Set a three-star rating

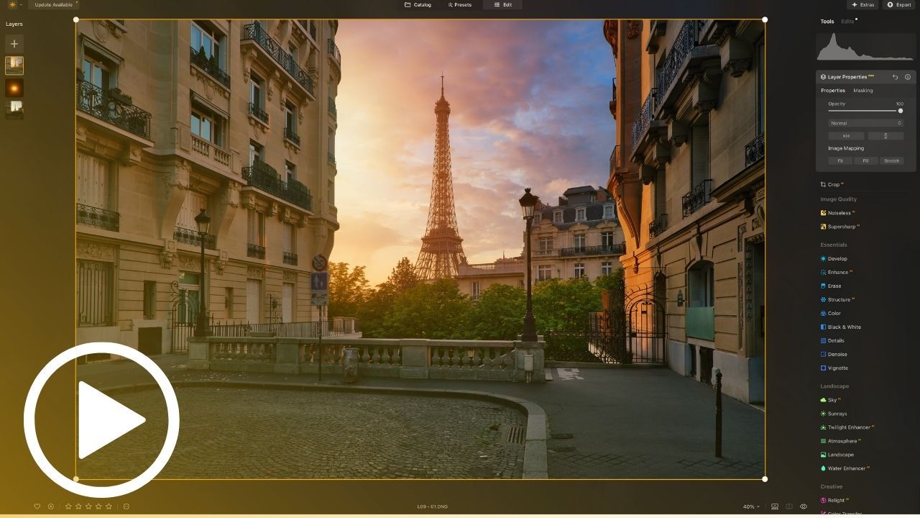click(88, 506)
